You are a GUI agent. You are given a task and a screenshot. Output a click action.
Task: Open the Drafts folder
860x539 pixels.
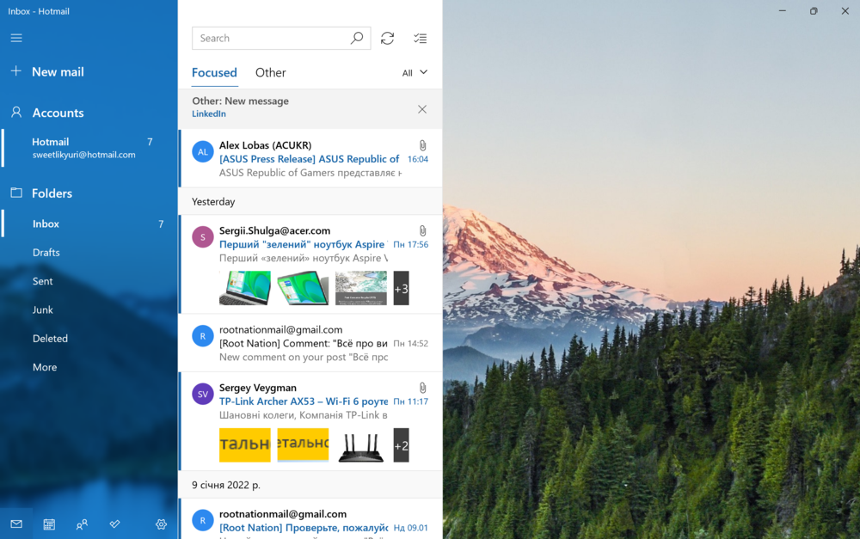coord(46,252)
